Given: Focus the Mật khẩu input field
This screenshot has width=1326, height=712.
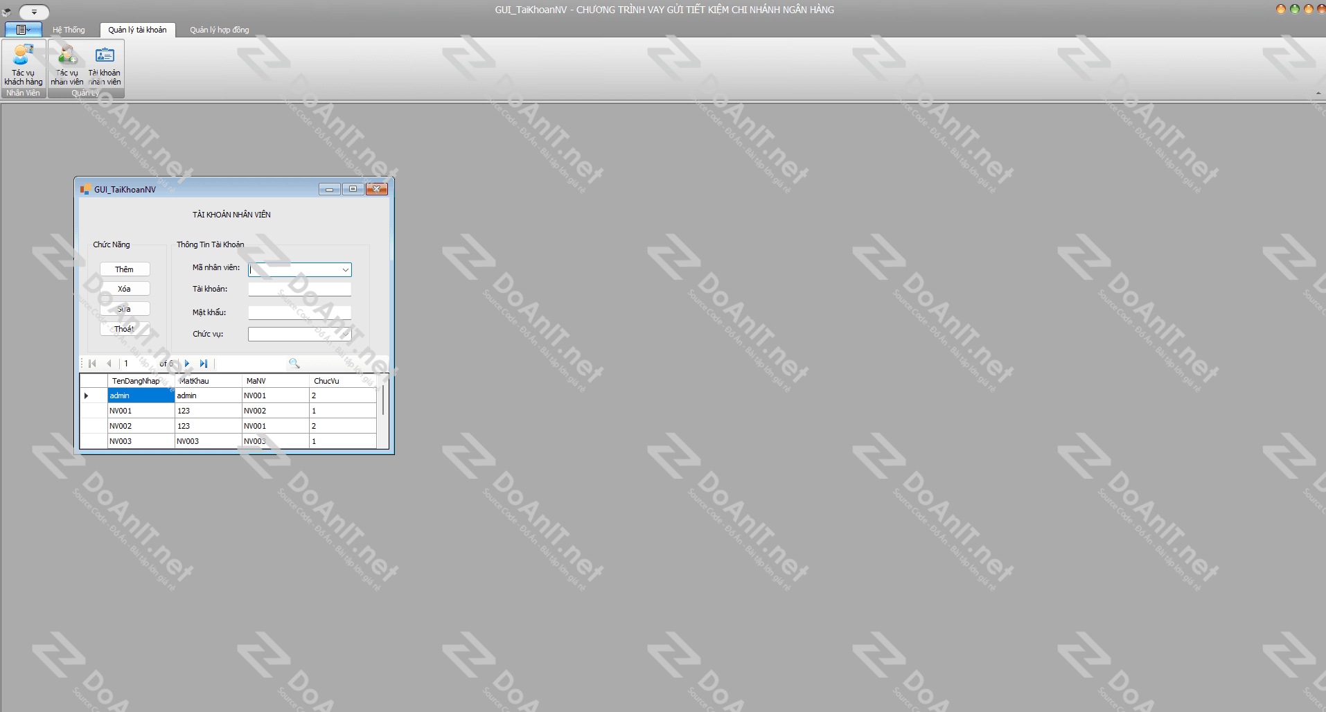Looking at the screenshot, I should pos(299,313).
